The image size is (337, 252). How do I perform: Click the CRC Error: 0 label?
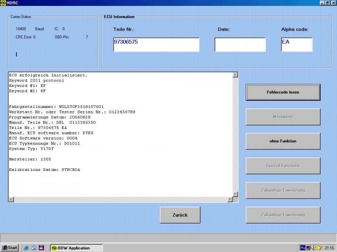click(x=26, y=37)
